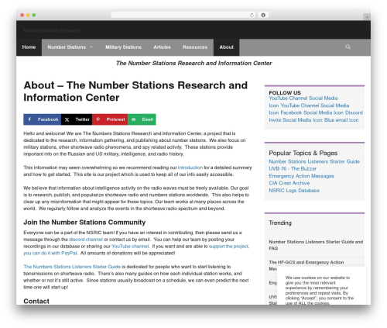Open Number Stations Listeners Starter Guide sidebar link
The width and height of the screenshot is (387, 328).
pyautogui.click(x=314, y=161)
